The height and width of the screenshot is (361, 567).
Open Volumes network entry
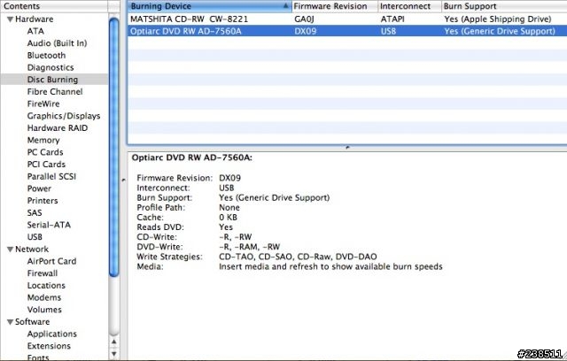point(44,310)
